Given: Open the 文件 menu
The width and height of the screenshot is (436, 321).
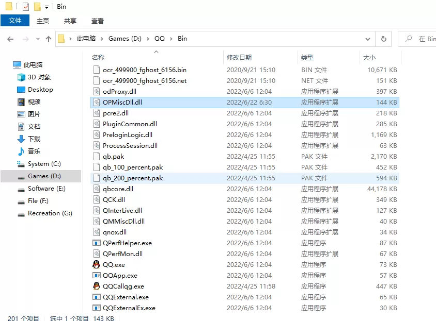Looking at the screenshot, I should pos(15,21).
